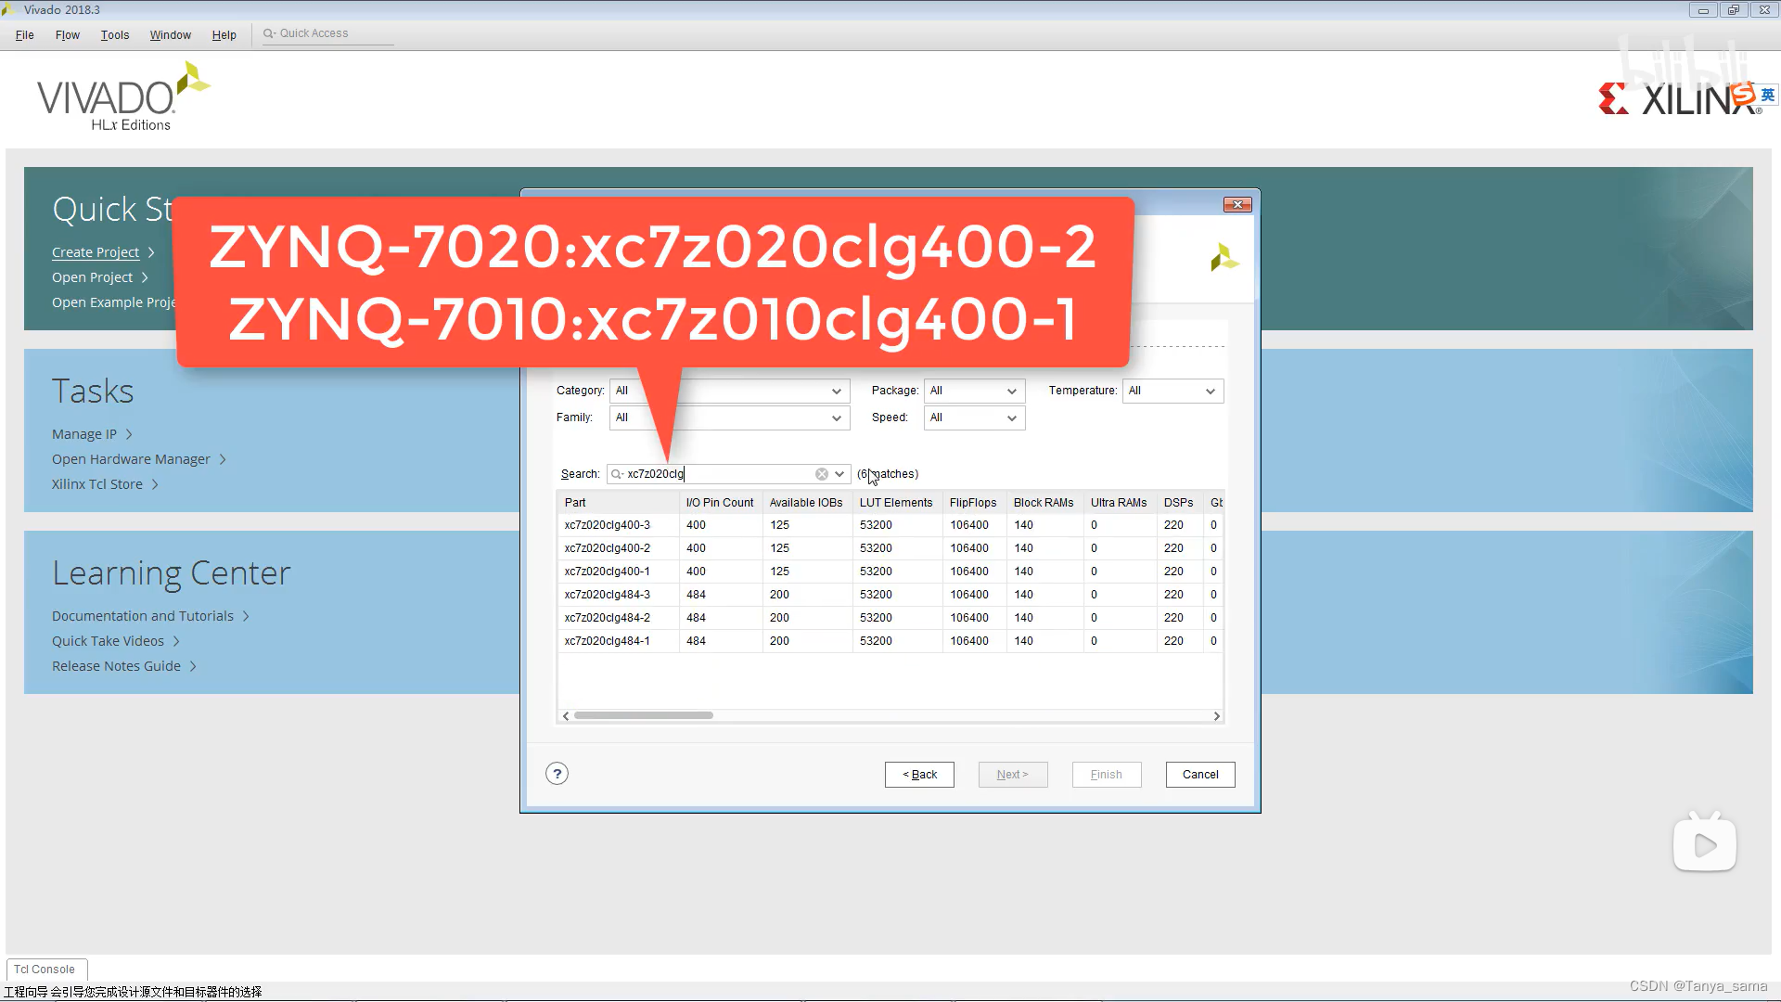Screen dimensions: 1781x1002
Task: Expand the Category dropdown
Action: [836, 392]
